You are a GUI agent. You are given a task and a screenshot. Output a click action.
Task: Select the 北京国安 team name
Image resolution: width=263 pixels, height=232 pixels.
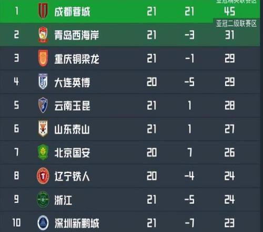coord(72,152)
